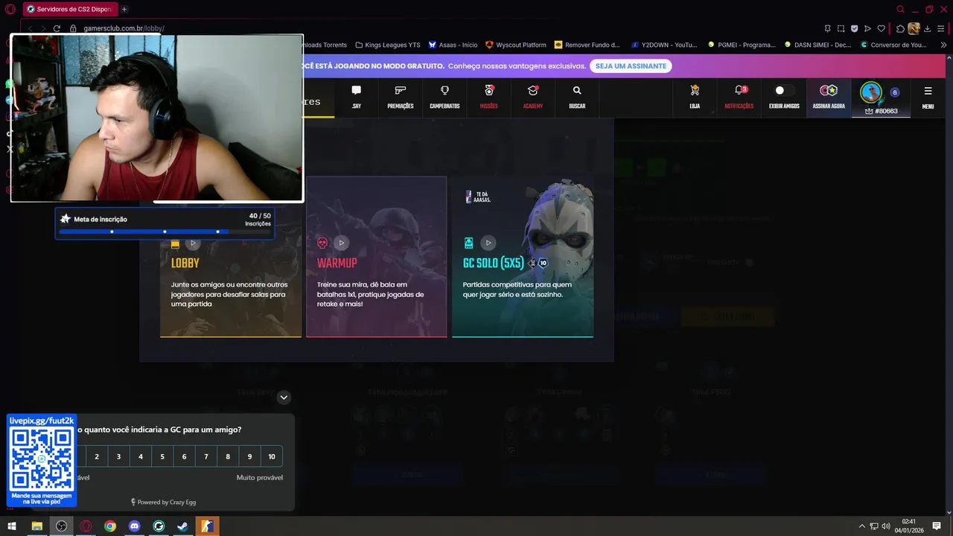Open the Premiações gun icon
Screen dimensions: 953x536
pos(400,90)
